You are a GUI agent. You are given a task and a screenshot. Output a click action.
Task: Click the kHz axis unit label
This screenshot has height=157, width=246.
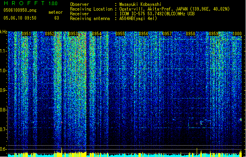pyautogui.click(x=4, y=32)
